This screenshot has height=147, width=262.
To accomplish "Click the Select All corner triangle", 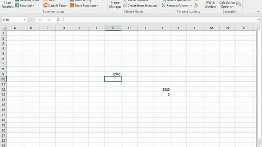I will [x=4, y=28].
